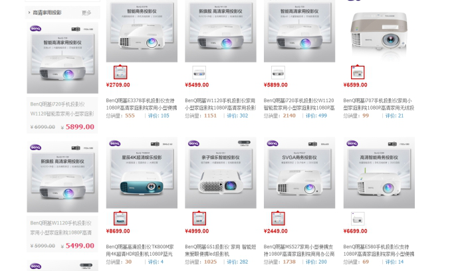Open the BenQ E3378 product title link
The height and width of the screenshot is (271, 460).
click(x=142, y=104)
